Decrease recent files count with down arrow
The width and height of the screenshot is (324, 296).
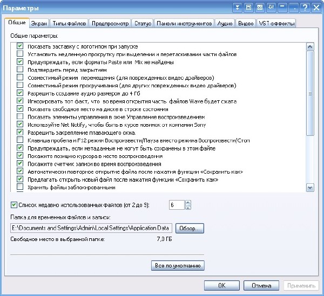tap(188, 208)
